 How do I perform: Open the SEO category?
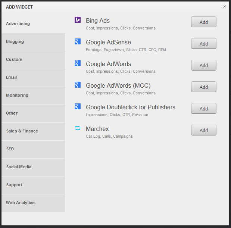(x=33, y=150)
